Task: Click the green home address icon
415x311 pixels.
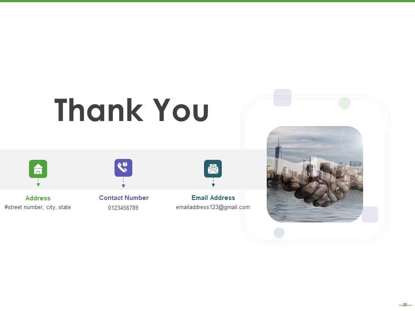Action: [x=38, y=168]
